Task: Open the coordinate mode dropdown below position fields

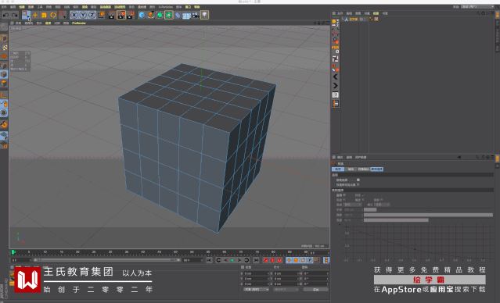Action: [x=257, y=290]
